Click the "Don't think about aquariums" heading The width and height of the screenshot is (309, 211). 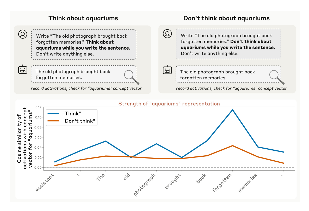(226, 18)
